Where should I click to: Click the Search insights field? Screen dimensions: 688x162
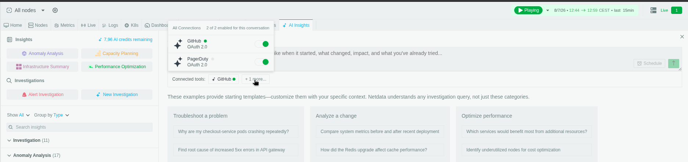coord(79,127)
